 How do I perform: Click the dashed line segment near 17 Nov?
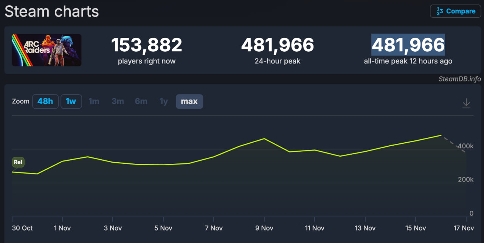pyautogui.click(x=454, y=144)
